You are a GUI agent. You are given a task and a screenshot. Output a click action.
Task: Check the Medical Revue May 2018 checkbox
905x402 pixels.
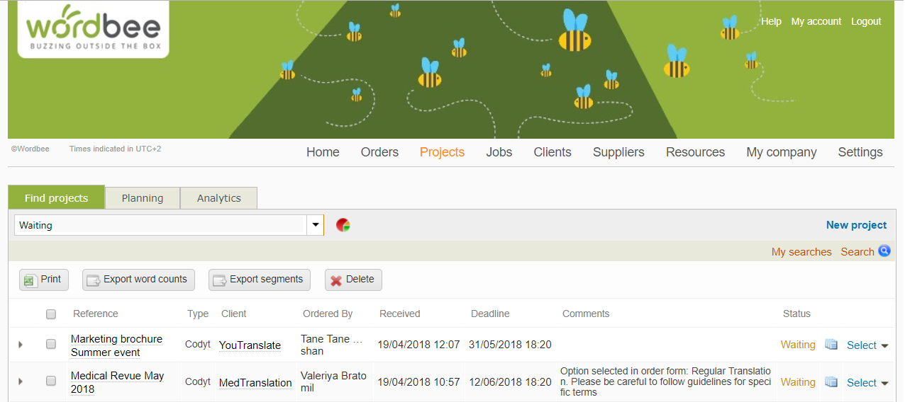click(x=51, y=381)
